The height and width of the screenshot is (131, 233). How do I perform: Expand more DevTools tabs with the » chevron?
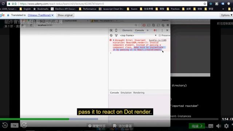point(147,30)
